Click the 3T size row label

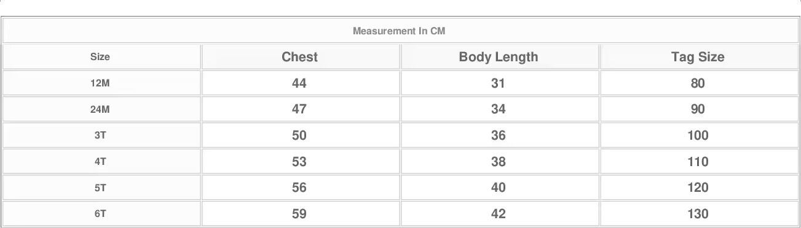pyautogui.click(x=101, y=135)
